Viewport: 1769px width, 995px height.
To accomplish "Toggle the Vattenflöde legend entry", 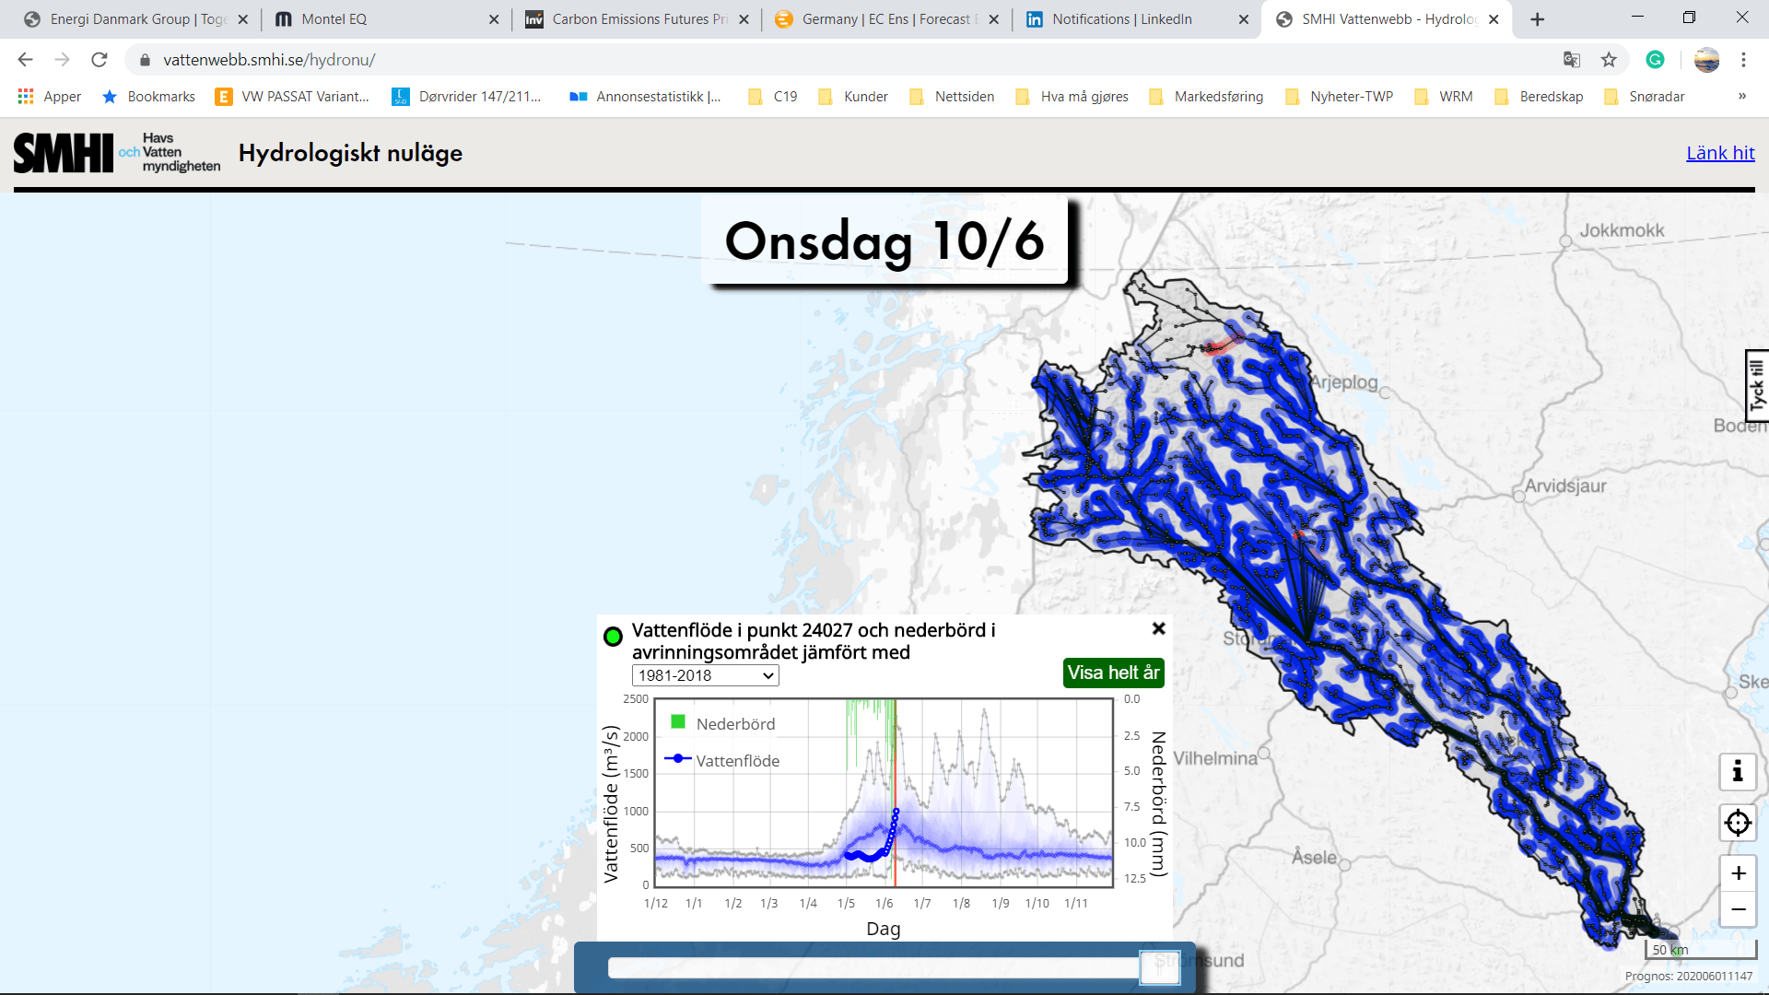I will 736,761.
